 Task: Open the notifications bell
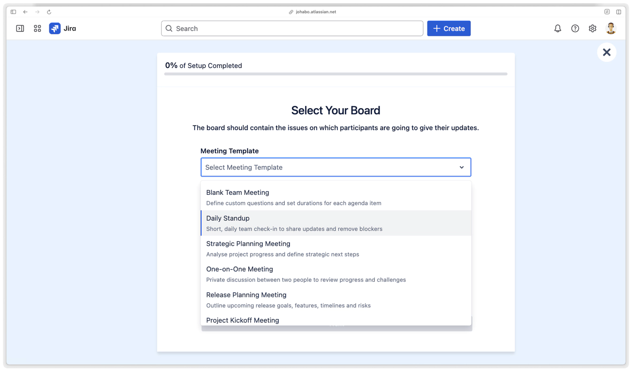click(557, 29)
